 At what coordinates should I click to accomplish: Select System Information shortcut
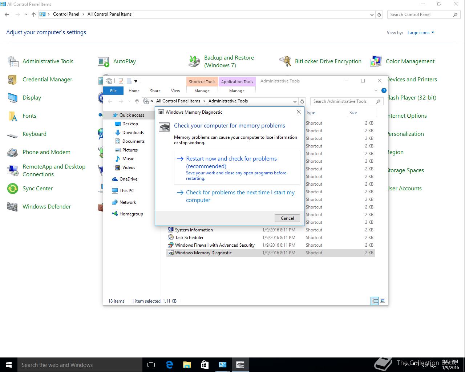point(271,230)
